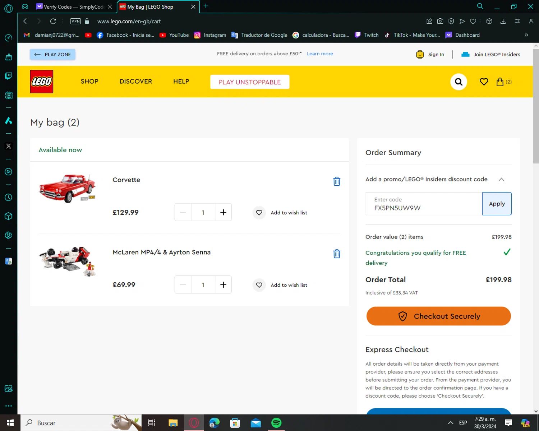This screenshot has height=431, width=539.
Task: Open the Instagram bookmark
Action: coord(210,35)
